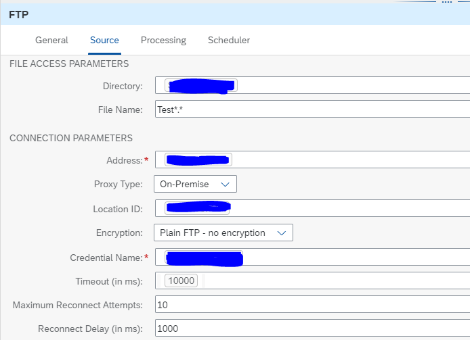Click the Reconnect Delay input box

312,329
